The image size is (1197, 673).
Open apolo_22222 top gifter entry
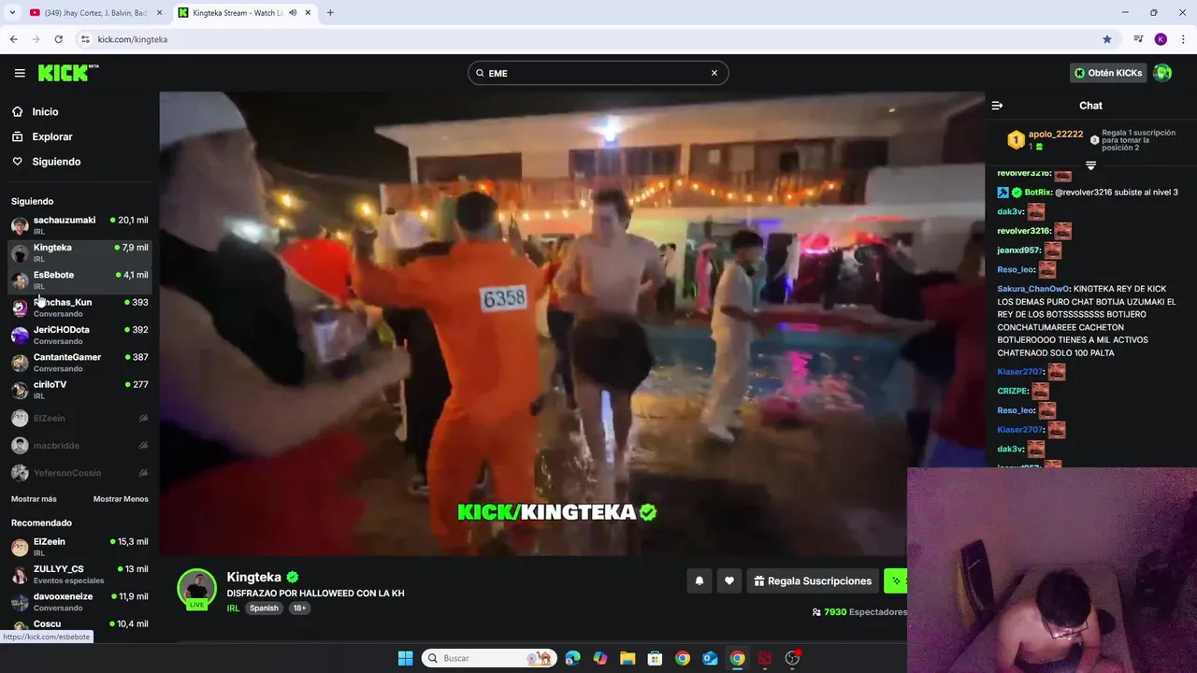(1046, 140)
